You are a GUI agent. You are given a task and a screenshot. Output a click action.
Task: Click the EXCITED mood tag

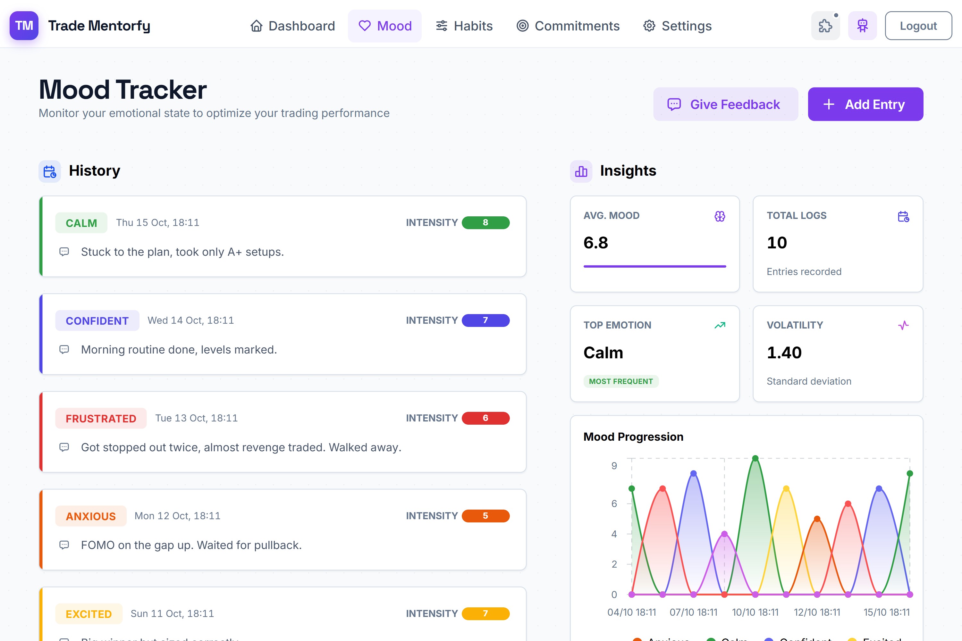point(89,614)
